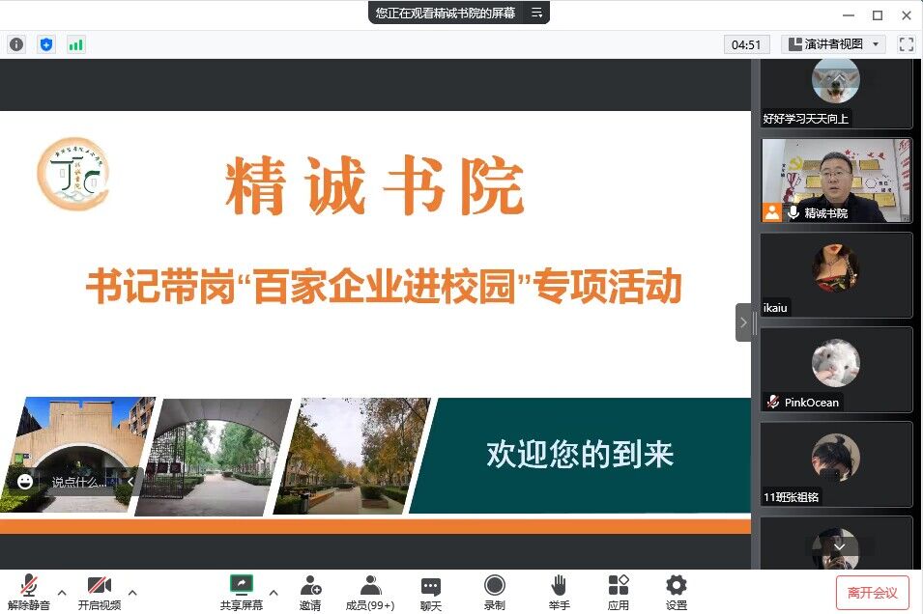Open the Invite (邀请) icon
This screenshot has height=614, width=923.
310,592
